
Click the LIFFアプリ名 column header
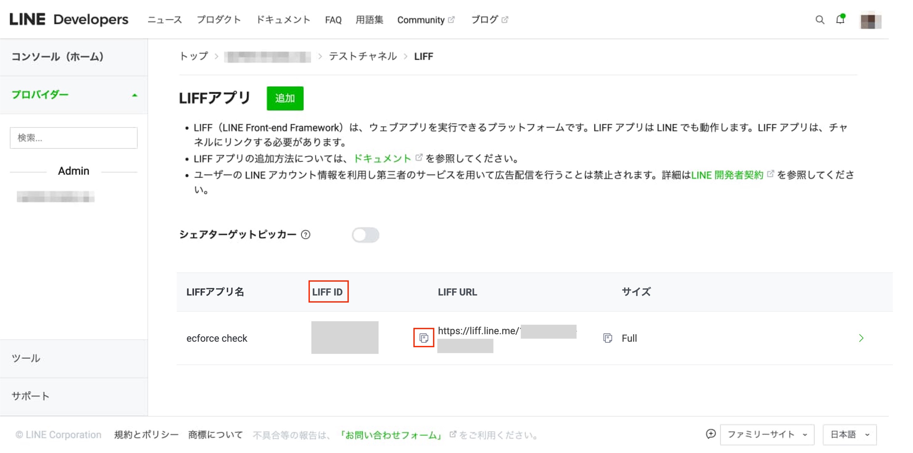[x=215, y=292]
